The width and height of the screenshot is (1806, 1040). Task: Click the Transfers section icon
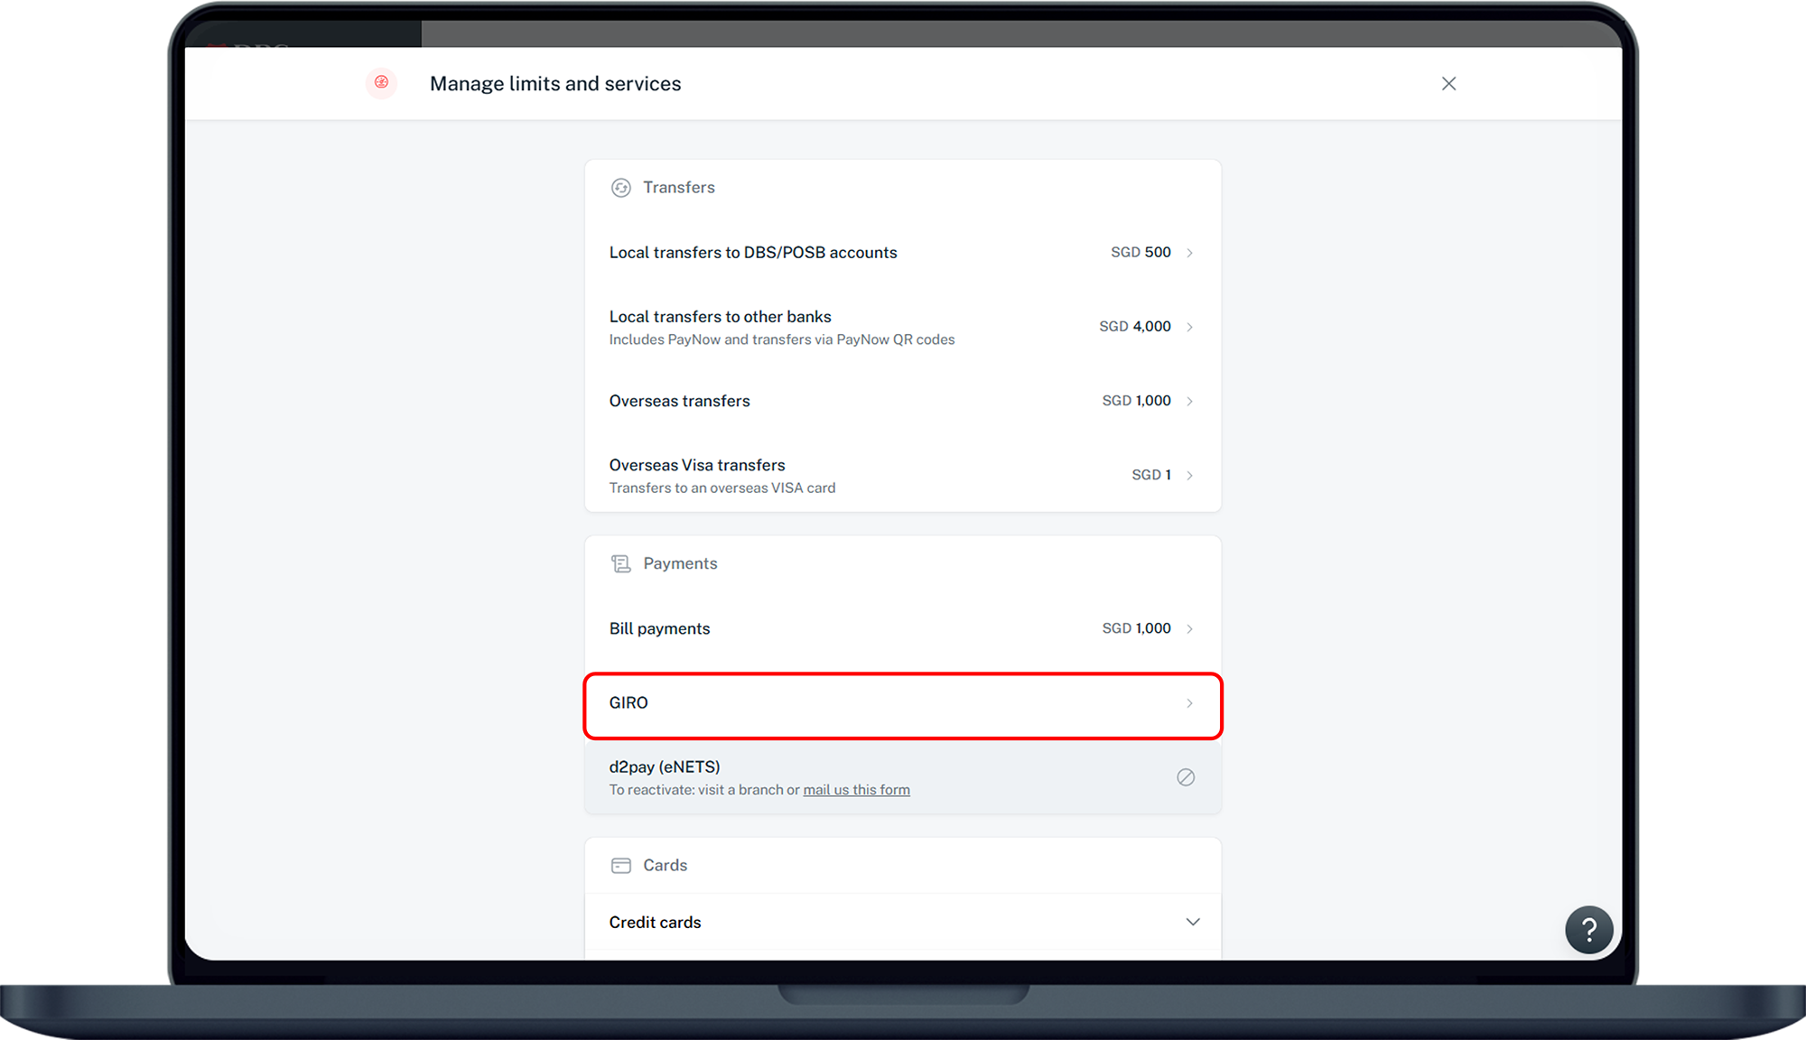pos(620,188)
